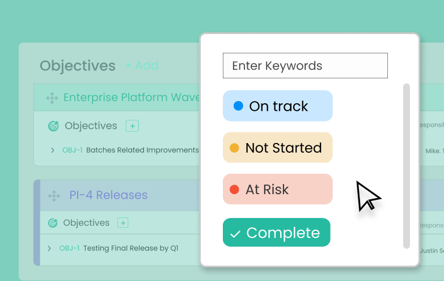Expand the Batches Related Improvements row
Viewport: 444px width, 281px height.
coord(52,150)
